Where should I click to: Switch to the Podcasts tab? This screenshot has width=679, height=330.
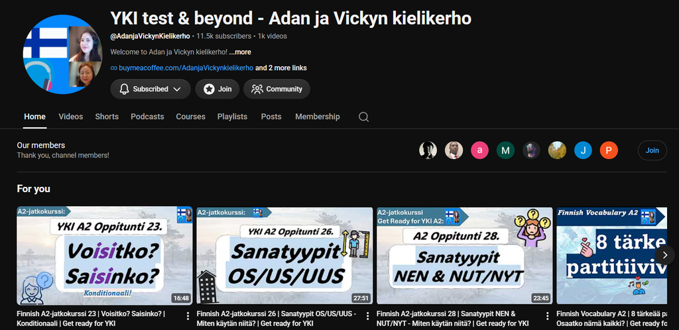click(x=147, y=117)
